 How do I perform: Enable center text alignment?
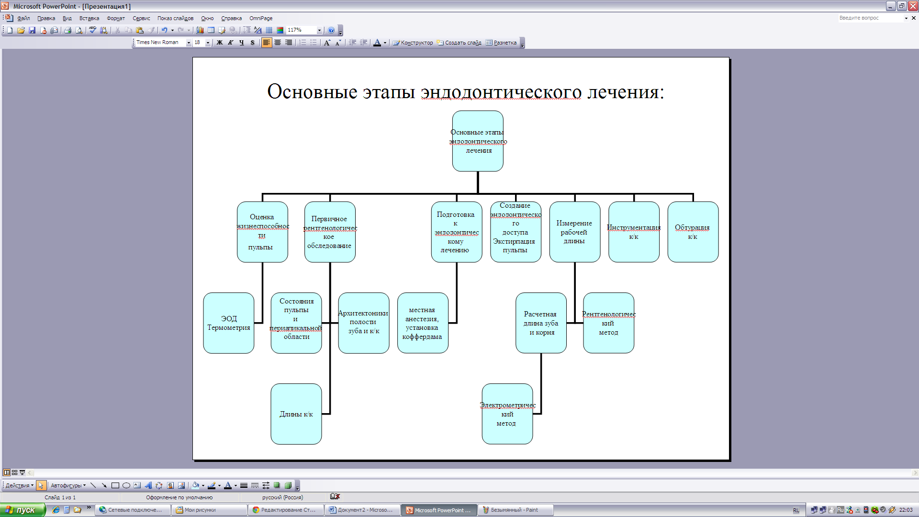(x=278, y=43)
